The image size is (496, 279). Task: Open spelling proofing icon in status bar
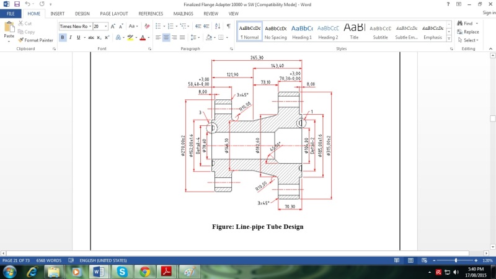(71, 260)
